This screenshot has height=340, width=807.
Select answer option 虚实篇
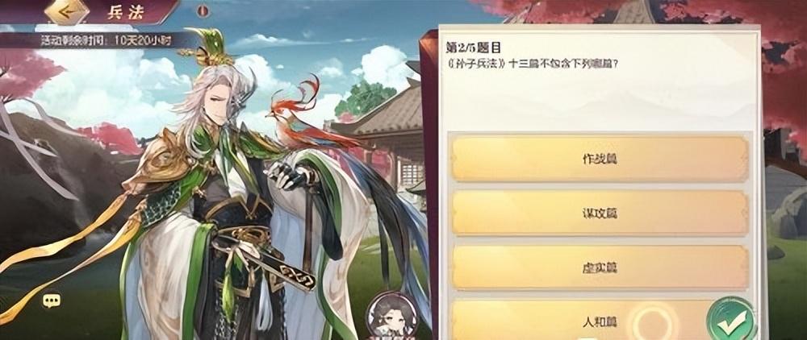point(600,267)
